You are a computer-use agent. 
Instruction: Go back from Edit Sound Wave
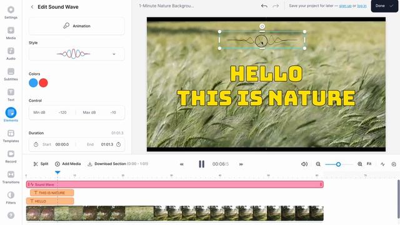click(32, 7)
